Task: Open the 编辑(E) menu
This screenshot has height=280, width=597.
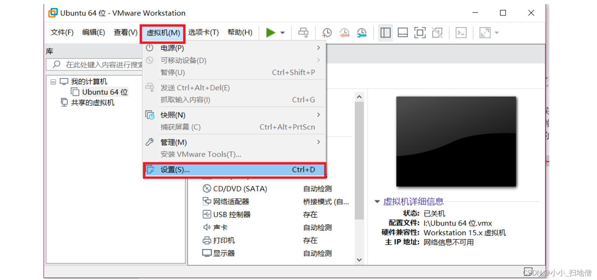Action: (93, 33)
